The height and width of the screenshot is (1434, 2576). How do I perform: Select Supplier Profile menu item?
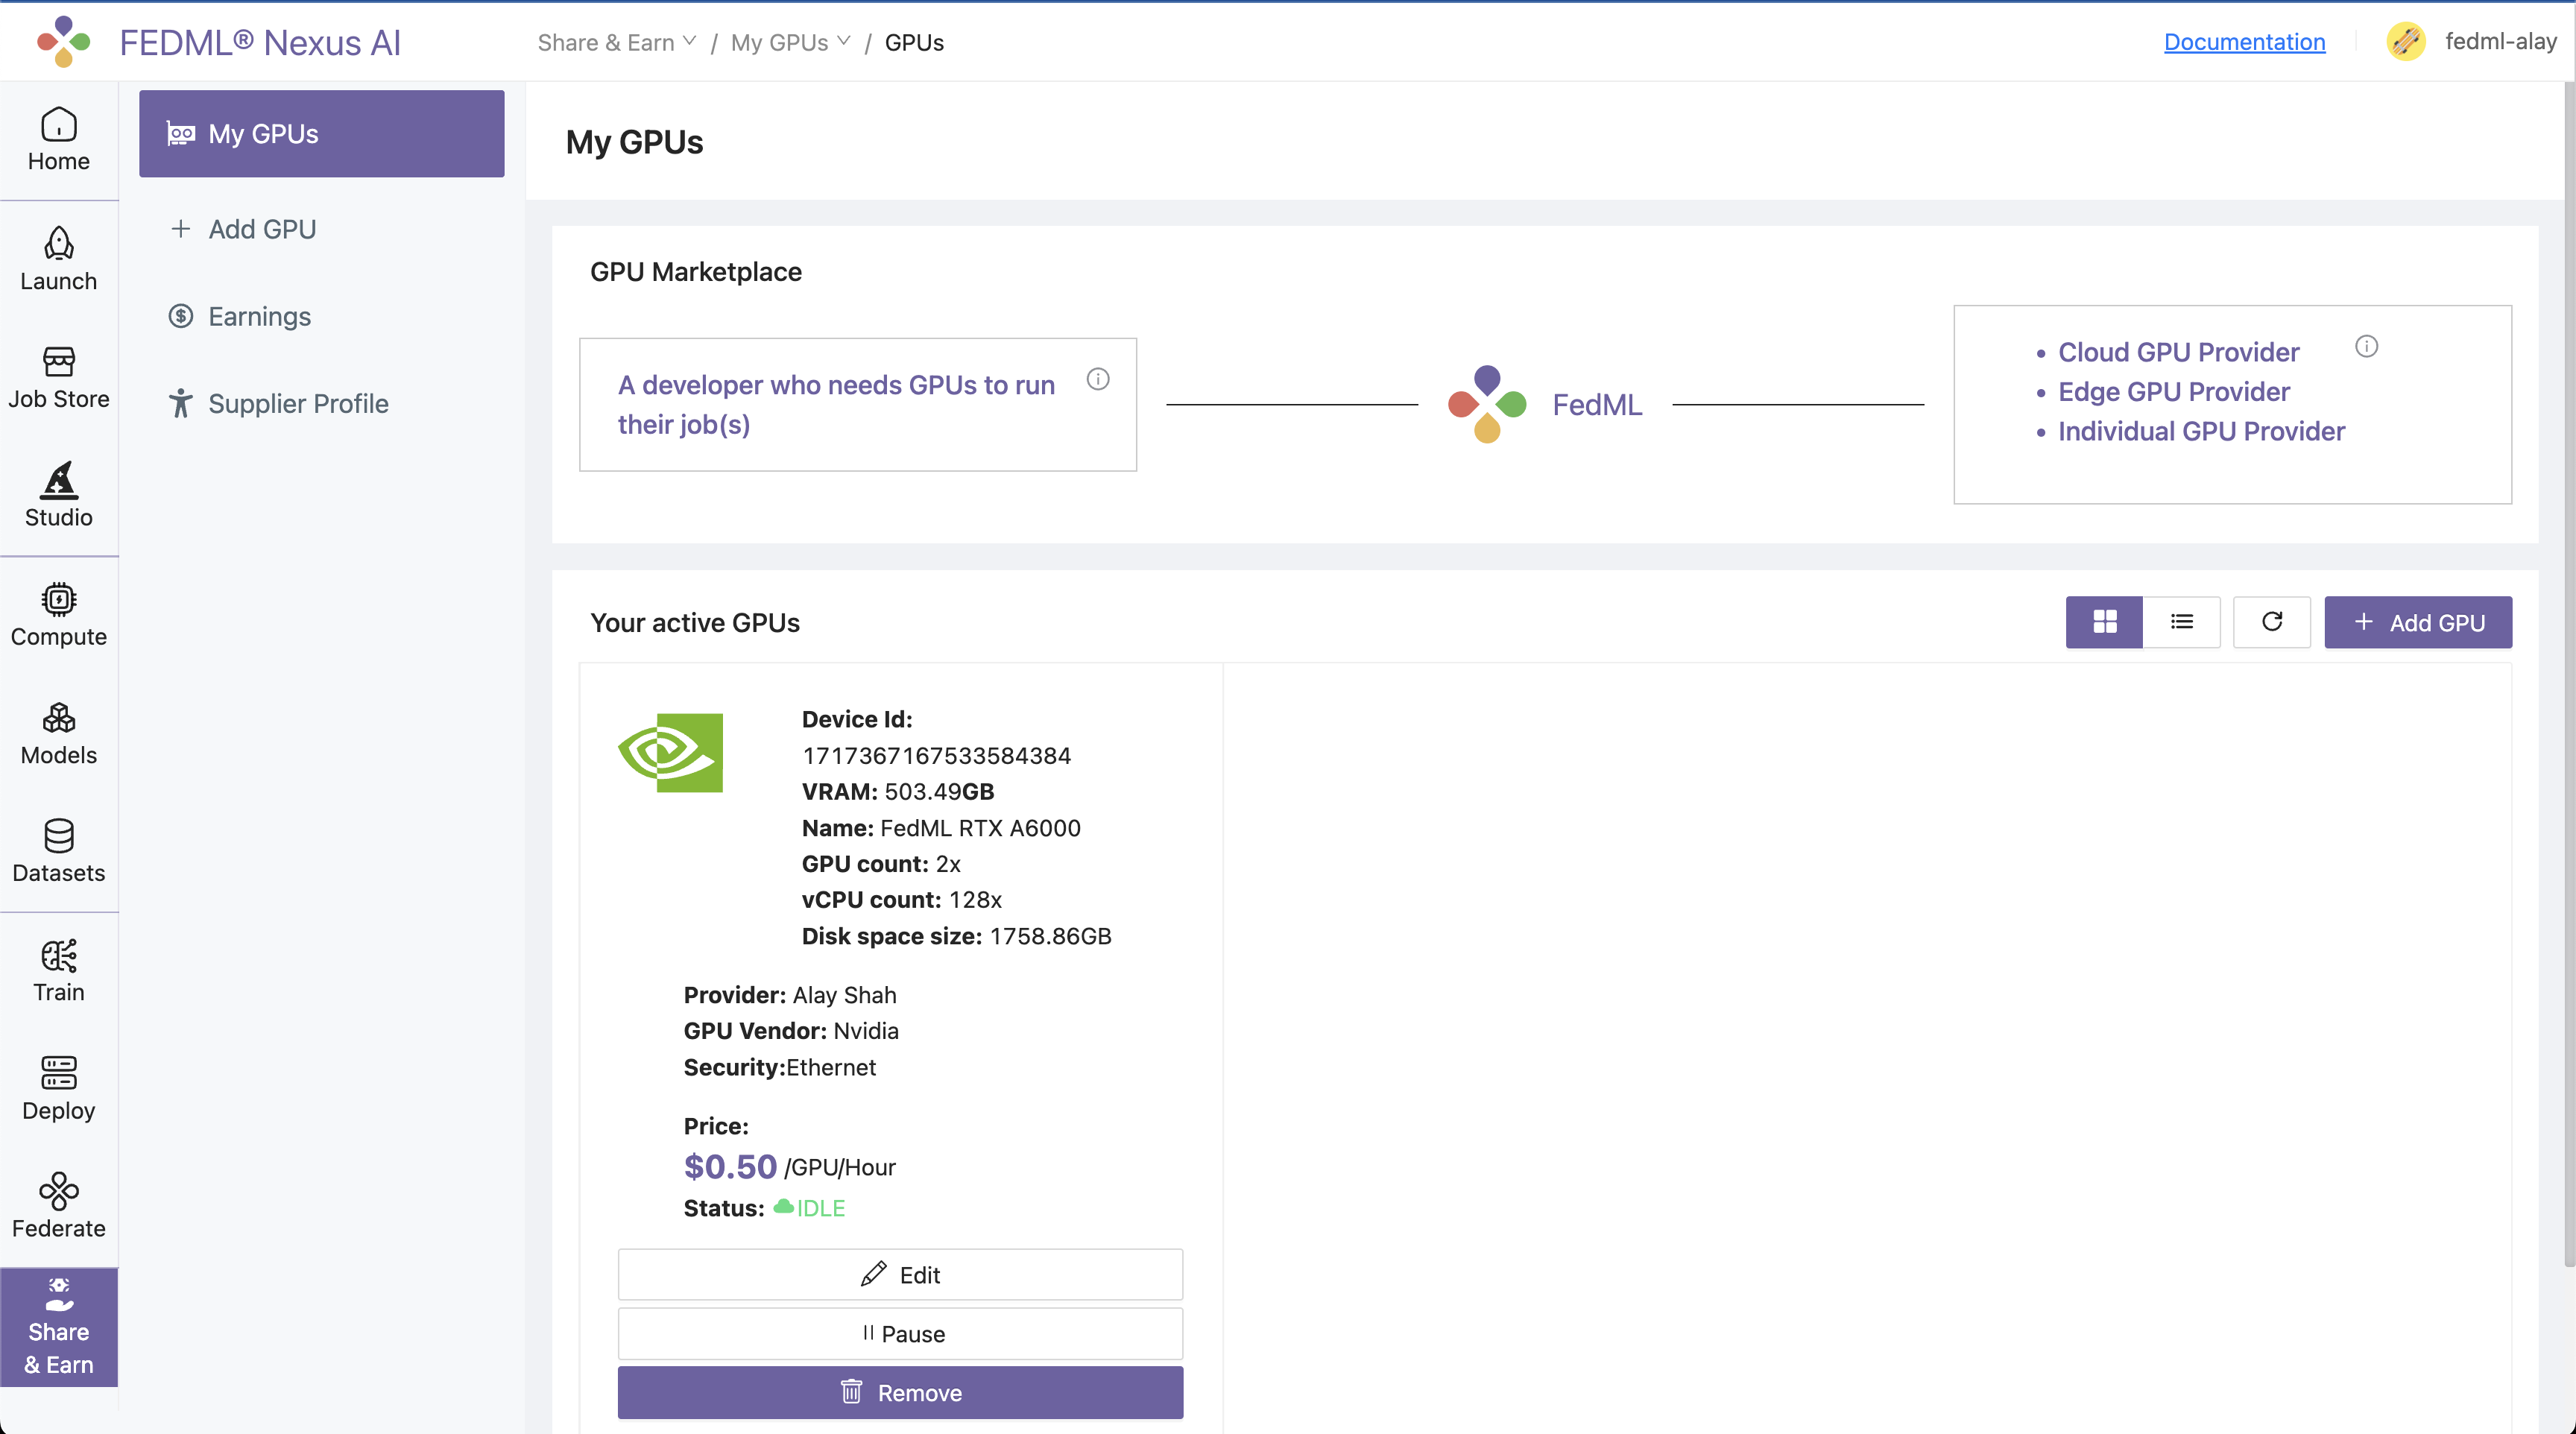click(x=298, y=403)
